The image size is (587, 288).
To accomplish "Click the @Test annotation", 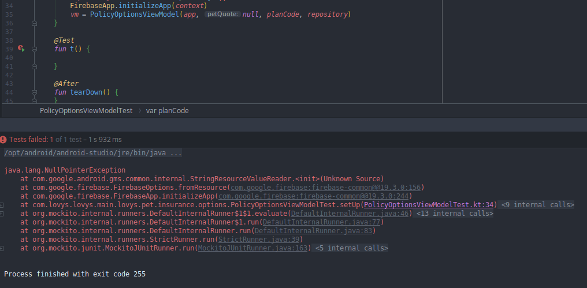I will click(64, 40).
